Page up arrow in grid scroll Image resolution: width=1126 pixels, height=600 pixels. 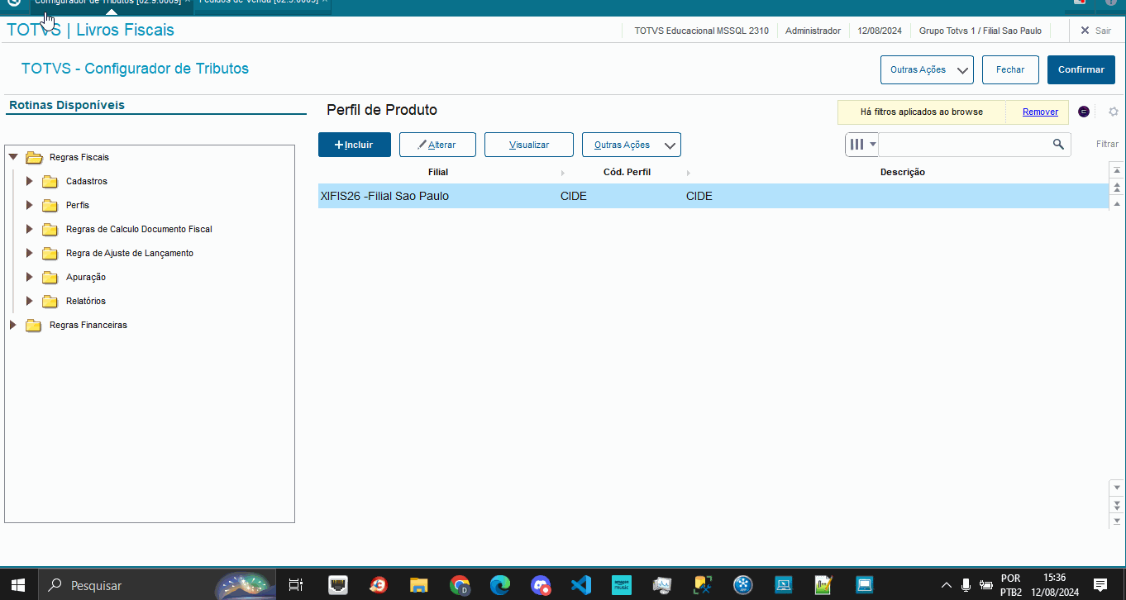[1117, 187]
